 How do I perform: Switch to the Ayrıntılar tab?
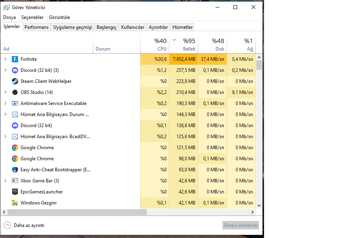coord(158,27)
